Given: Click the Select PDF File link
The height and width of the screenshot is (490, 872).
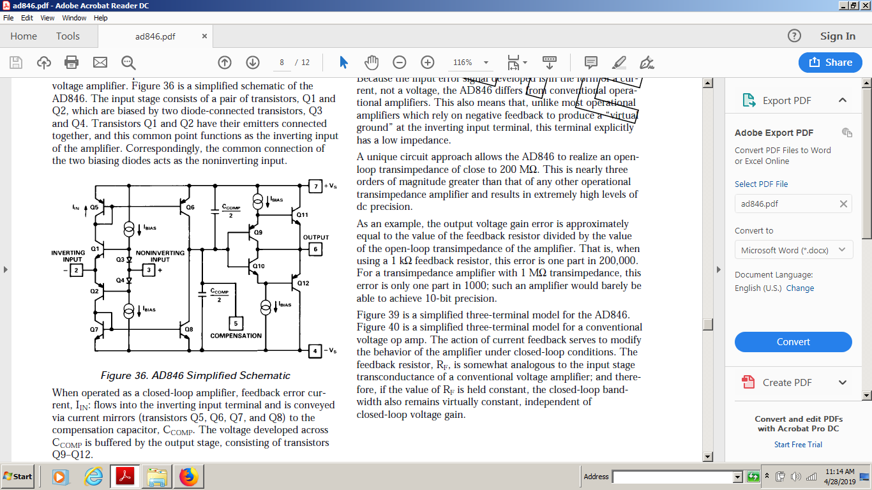Looking at the screenshot, I should [761, 184].
